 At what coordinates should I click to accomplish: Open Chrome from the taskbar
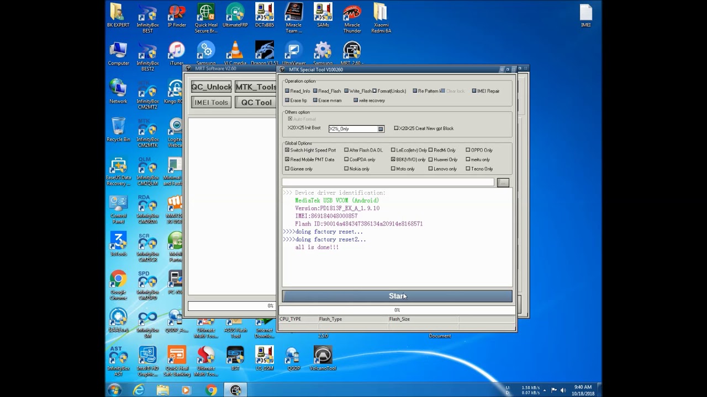211,390
